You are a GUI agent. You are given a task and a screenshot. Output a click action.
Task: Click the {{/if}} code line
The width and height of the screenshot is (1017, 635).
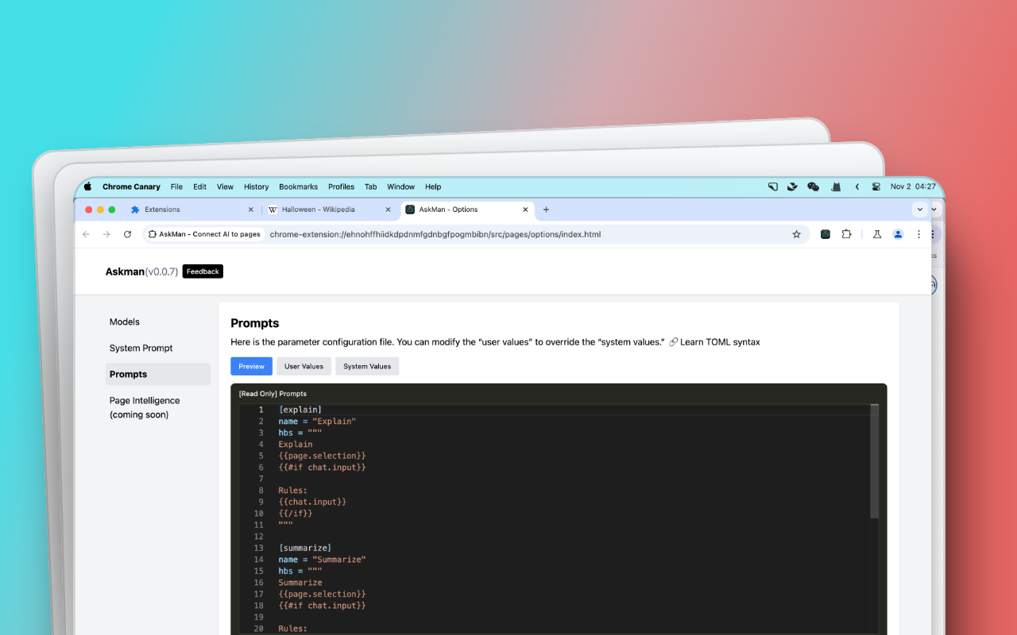pos(296,514)
